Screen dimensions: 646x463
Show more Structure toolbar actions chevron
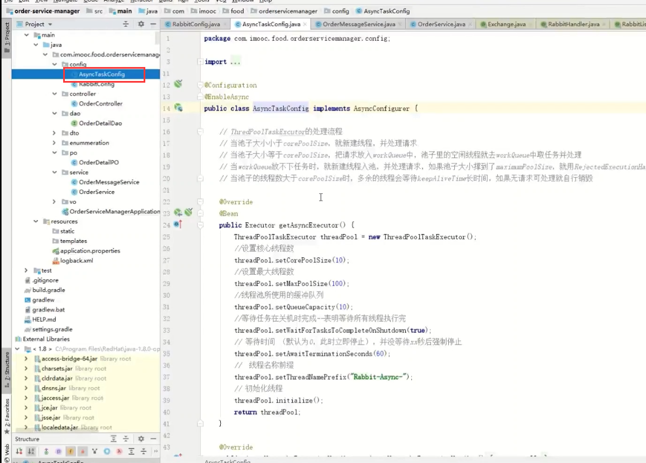156,451
